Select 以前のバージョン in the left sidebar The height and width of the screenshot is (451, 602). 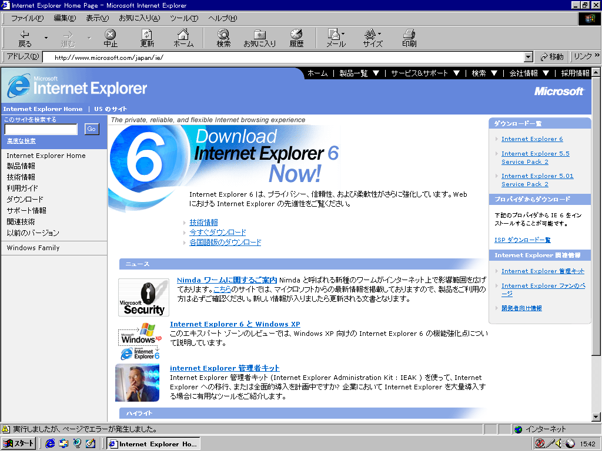33,233
